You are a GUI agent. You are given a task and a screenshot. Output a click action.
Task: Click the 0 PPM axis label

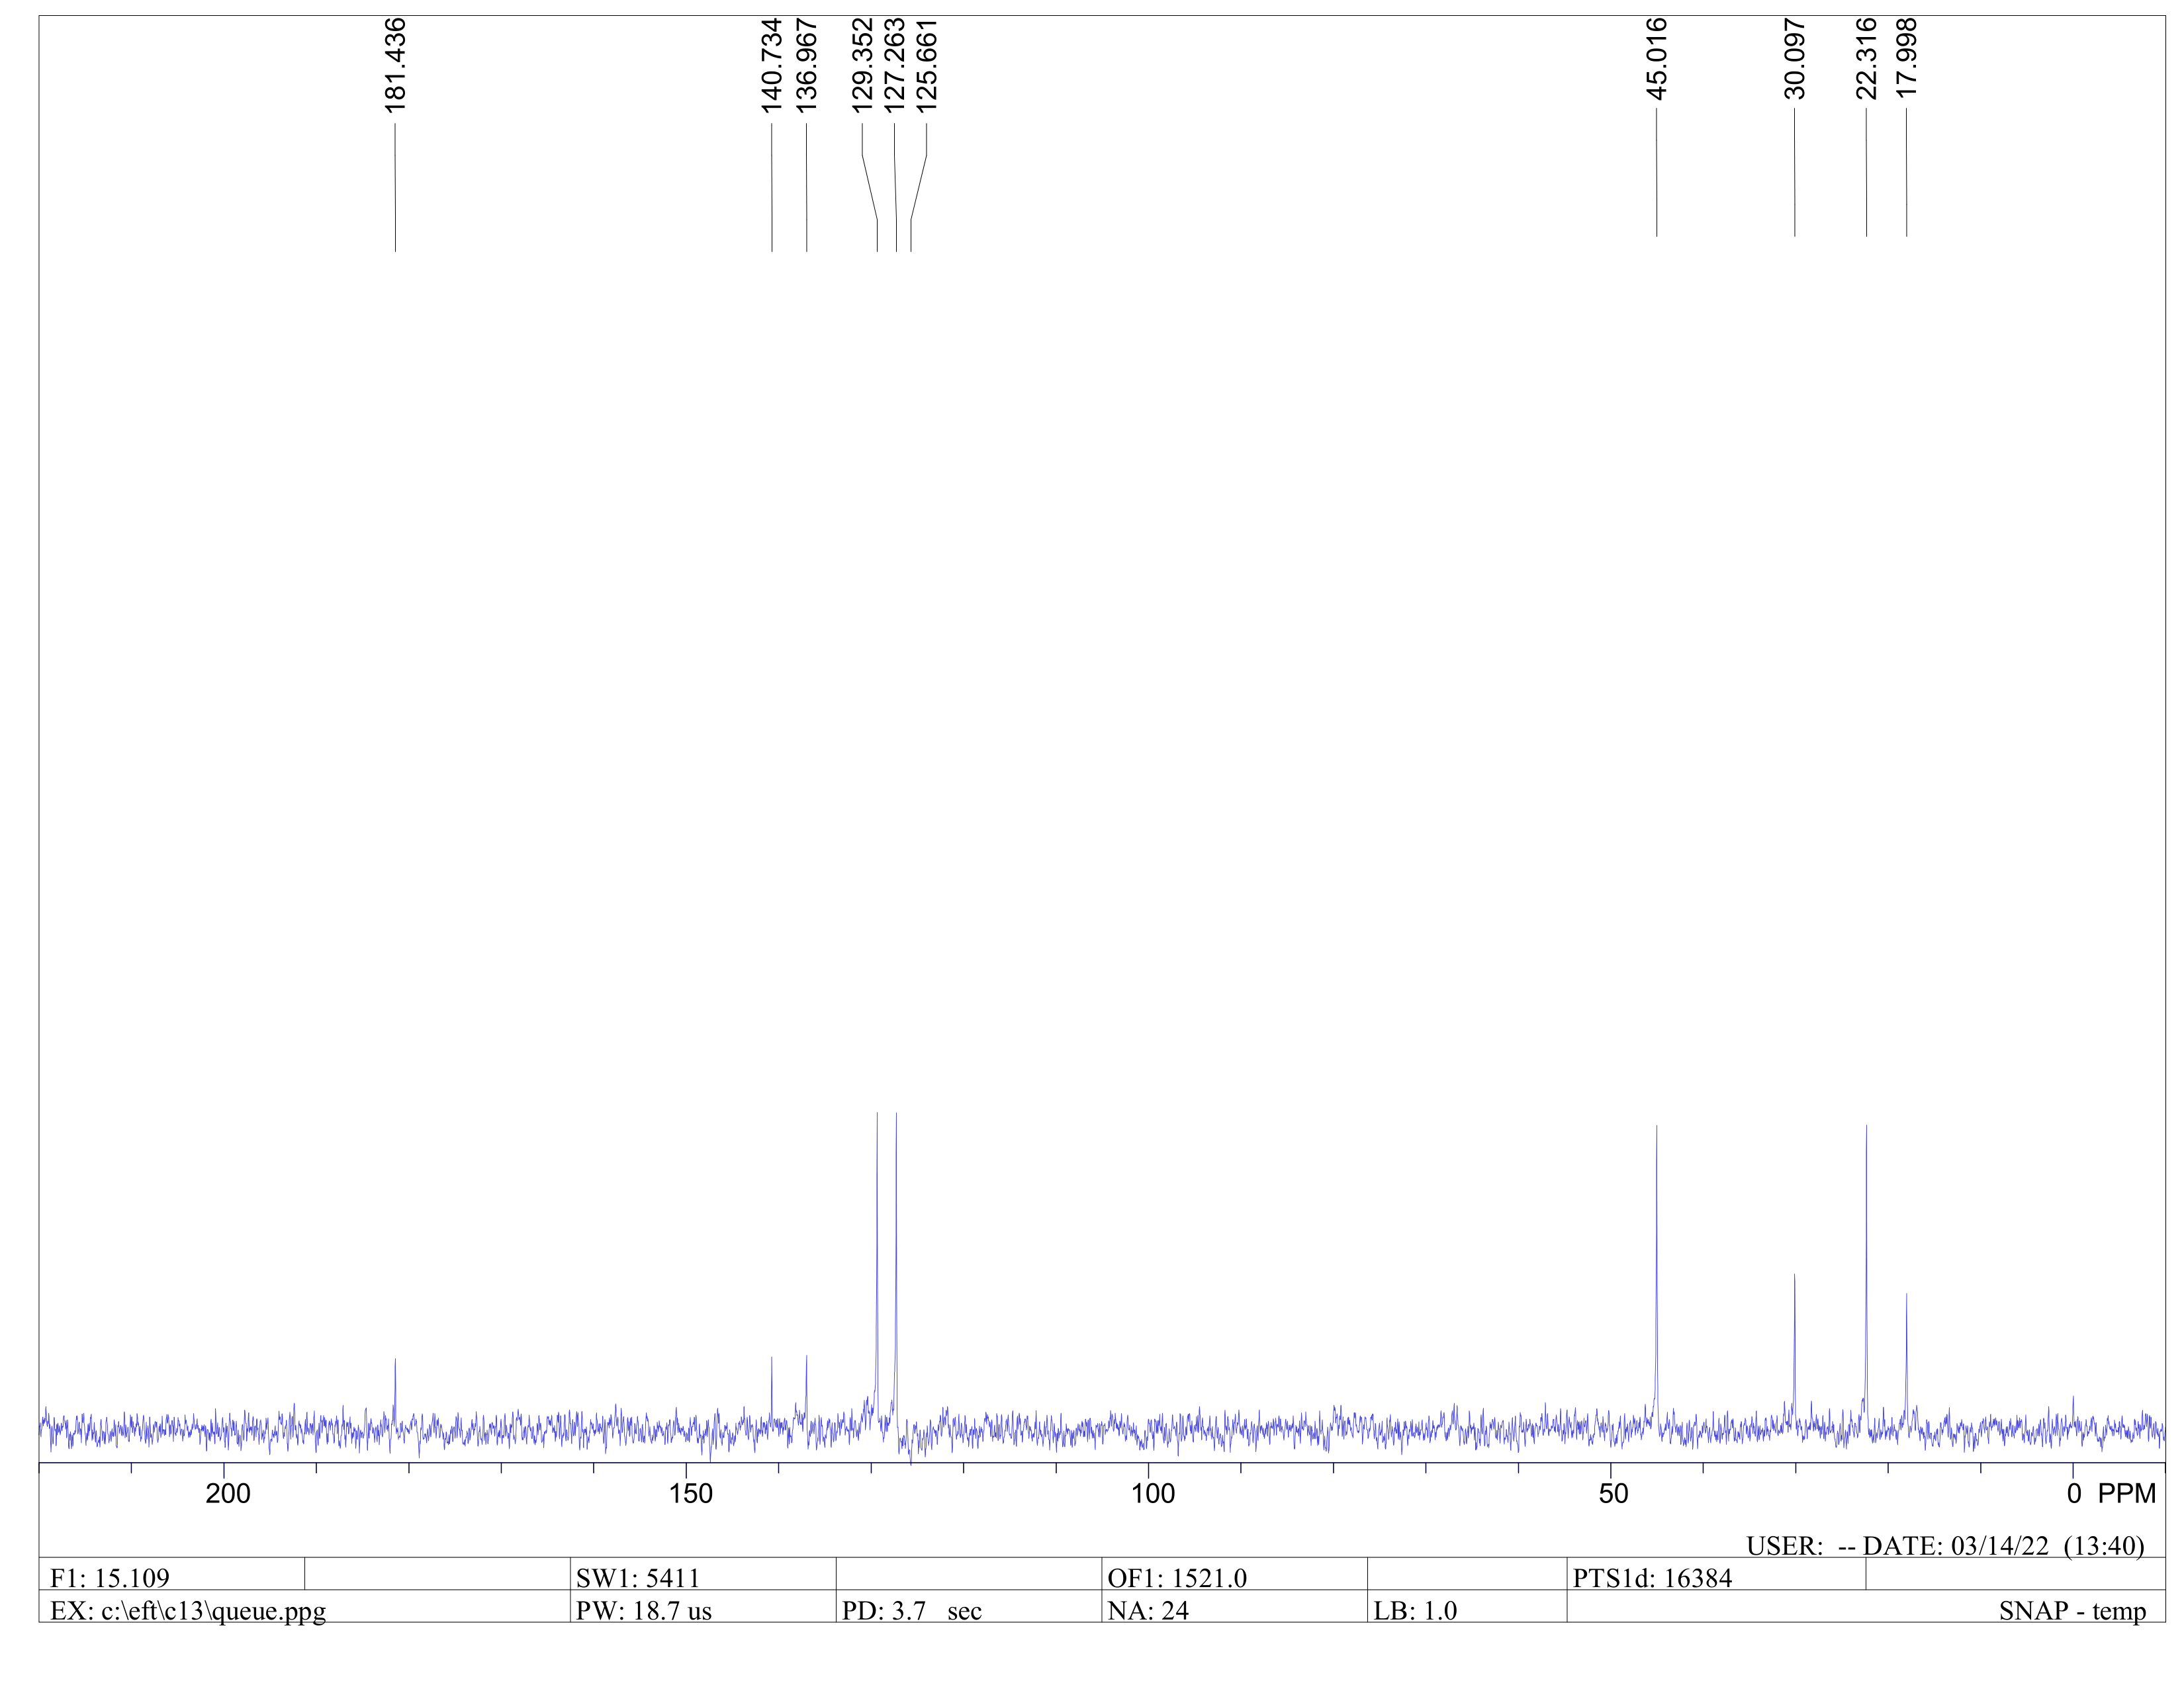[x=2112, y=1494]
